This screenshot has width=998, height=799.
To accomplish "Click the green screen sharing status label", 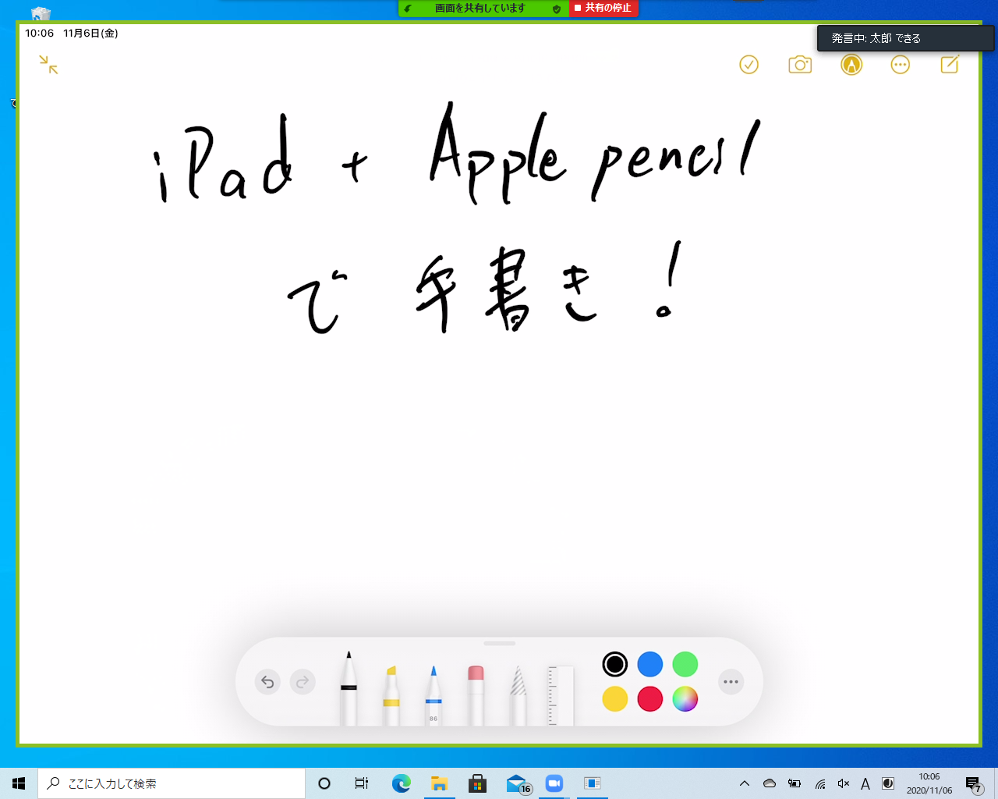I will point(480,8).
